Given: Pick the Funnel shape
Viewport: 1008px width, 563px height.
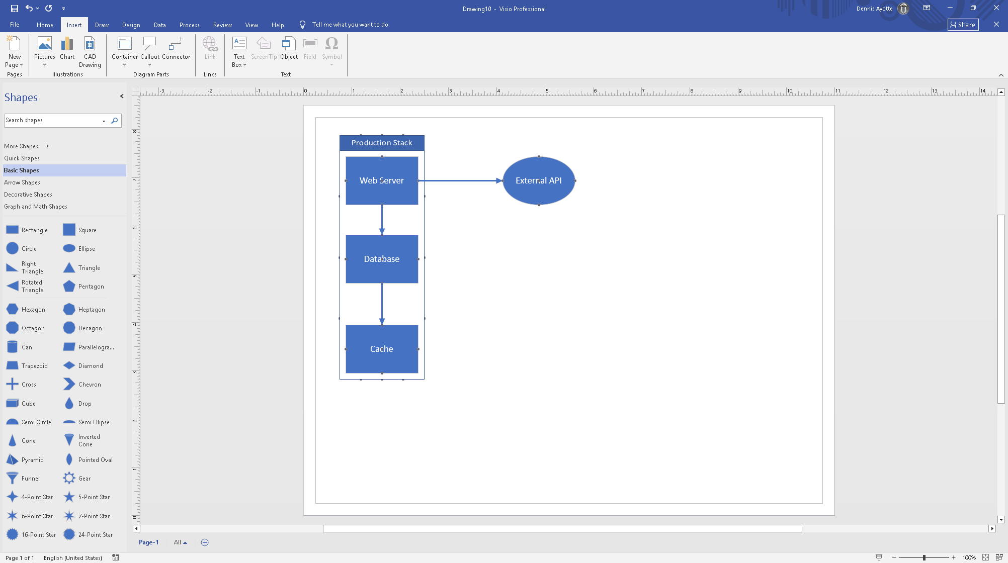Looking at the screenshot, I should tap(23, 479).
